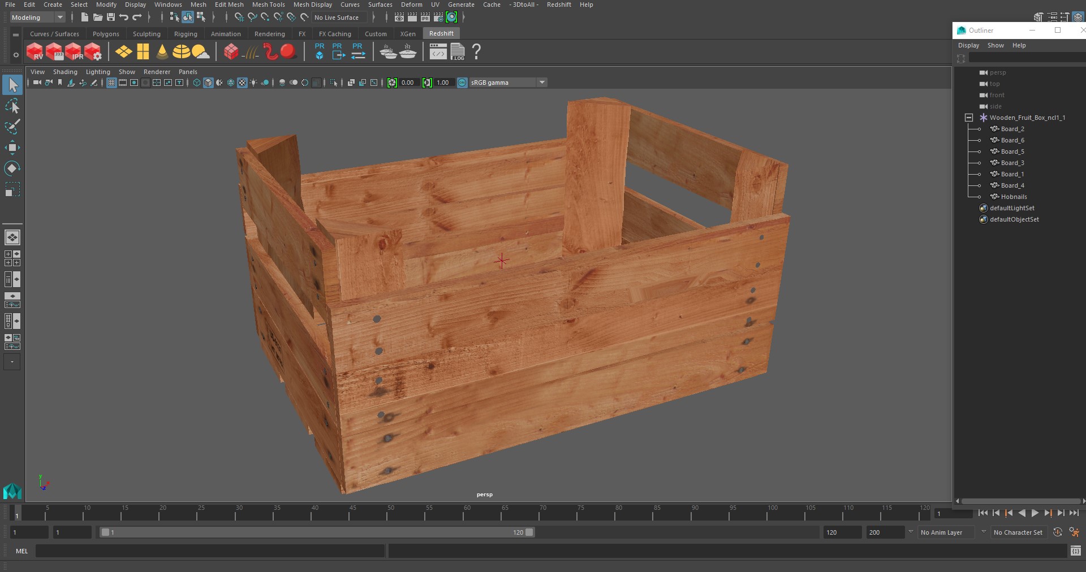The image size is (1086, 572).
Task: Open the shelf settings gear menu
Action: pyautogui.click(x=16, y=55)
